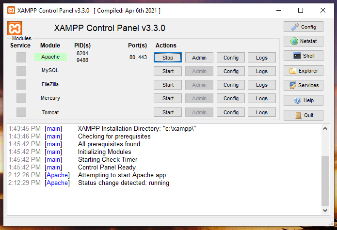Open Help with the question mark icon

303,100
